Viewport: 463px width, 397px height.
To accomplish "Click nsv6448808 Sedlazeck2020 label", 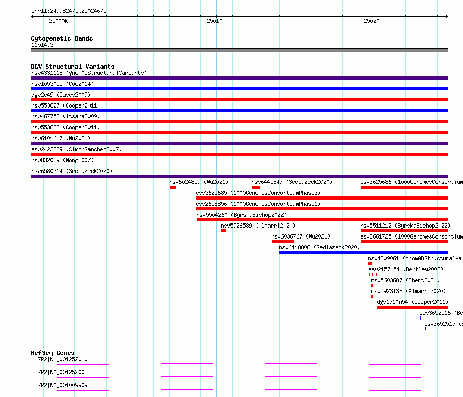I will [x=319, y=247].
